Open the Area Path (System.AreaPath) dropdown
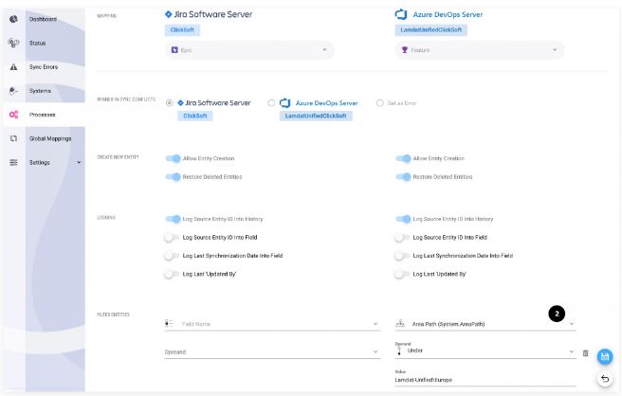Viewport: 622px width, 396px height. click(485, 324)
